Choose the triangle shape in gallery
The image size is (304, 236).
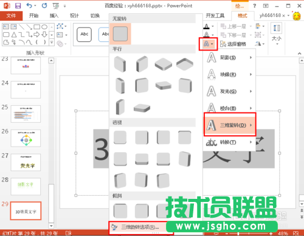coord(14,35)
